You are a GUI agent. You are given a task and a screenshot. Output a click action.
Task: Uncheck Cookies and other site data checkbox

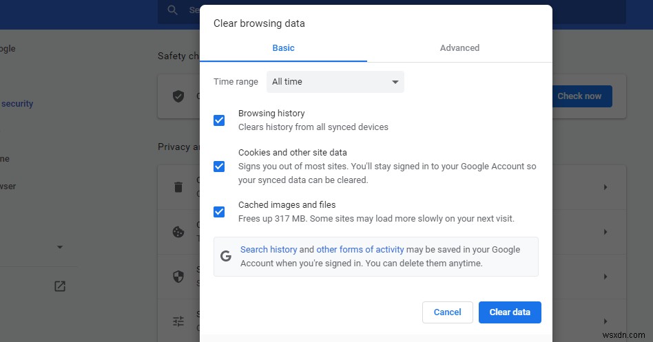click(x=219, y=167)
